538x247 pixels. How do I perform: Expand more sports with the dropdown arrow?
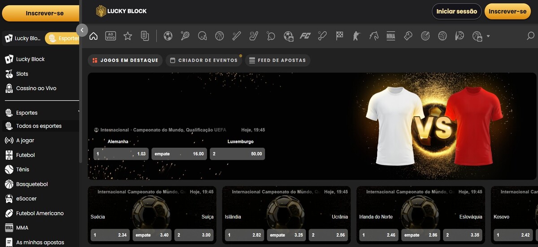(x=488, y=36)
